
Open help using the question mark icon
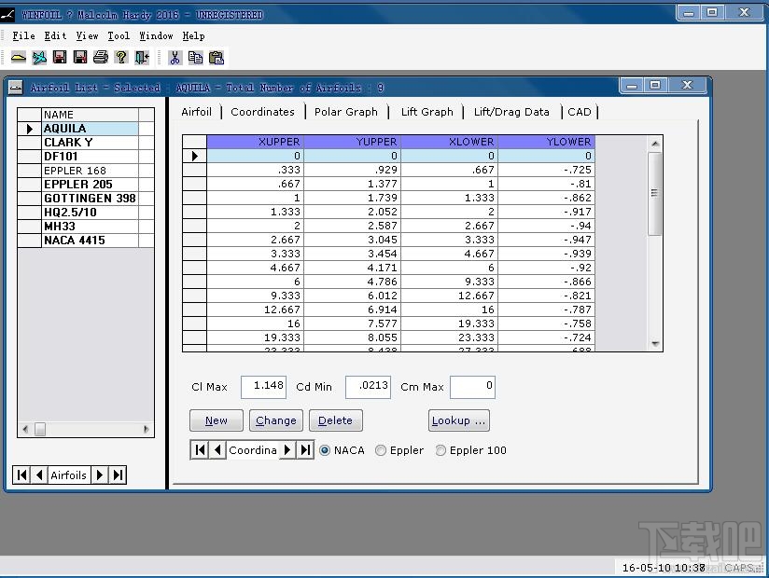click(x=121, y=57)
